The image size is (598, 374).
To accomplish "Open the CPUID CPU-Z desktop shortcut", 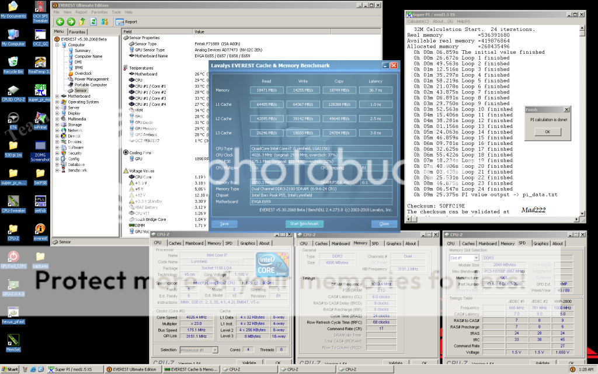I will [x=13, y=92].
